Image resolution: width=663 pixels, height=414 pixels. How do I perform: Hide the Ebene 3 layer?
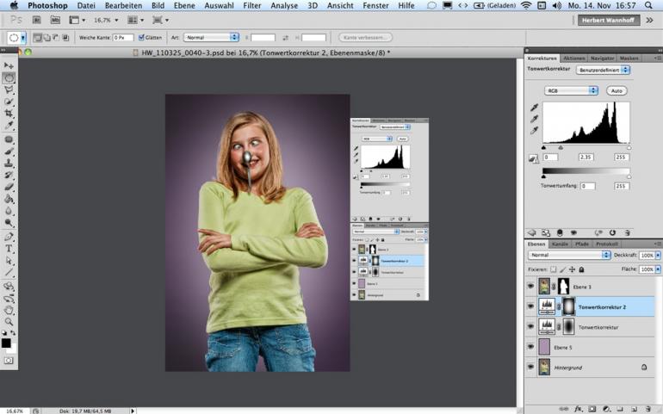tap(530, 287)
